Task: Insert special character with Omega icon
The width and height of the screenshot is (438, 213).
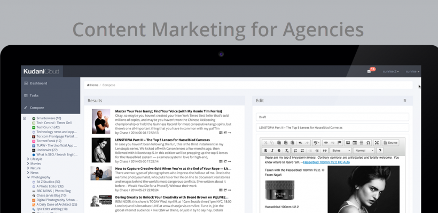Action: 369,143
